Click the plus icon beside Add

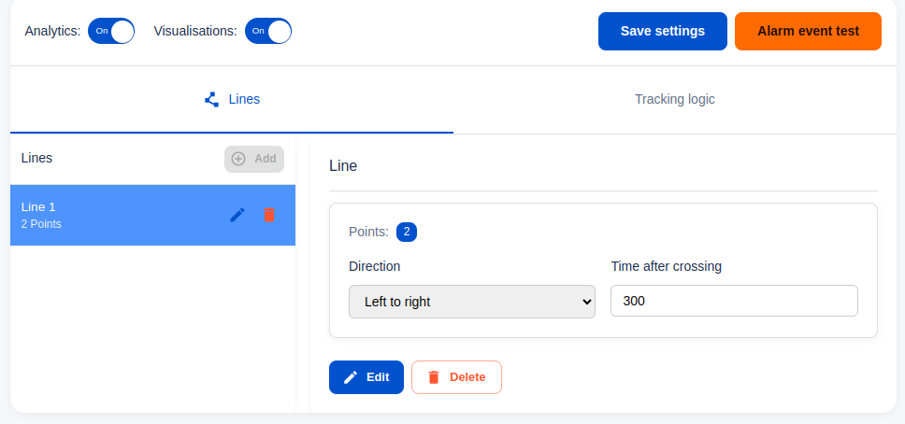point(238,159)
